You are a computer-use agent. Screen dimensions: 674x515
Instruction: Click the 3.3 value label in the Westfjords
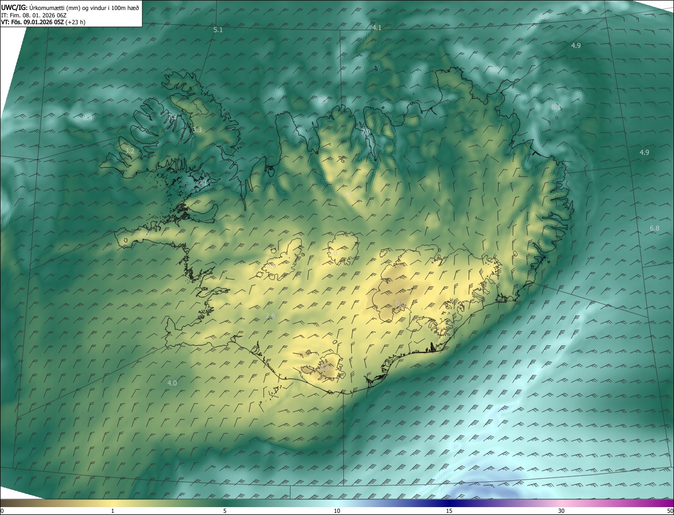coord(197,130)
